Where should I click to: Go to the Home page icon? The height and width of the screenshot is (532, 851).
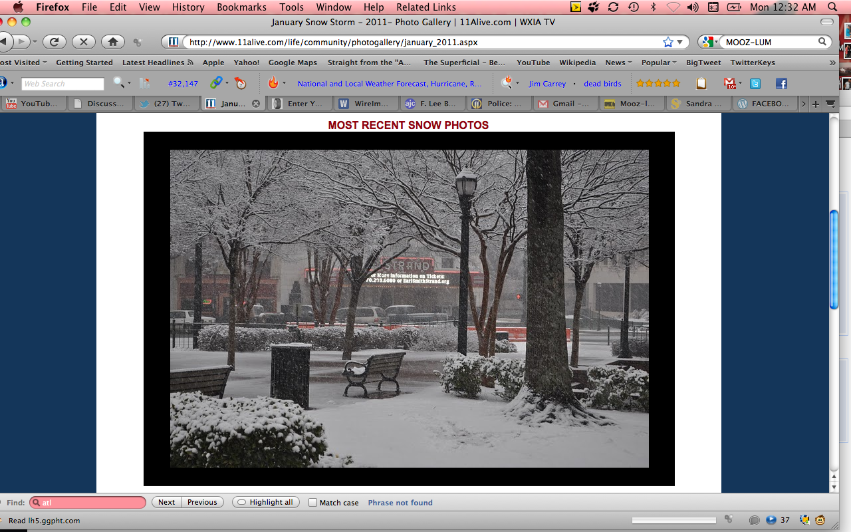click(113, 42)
